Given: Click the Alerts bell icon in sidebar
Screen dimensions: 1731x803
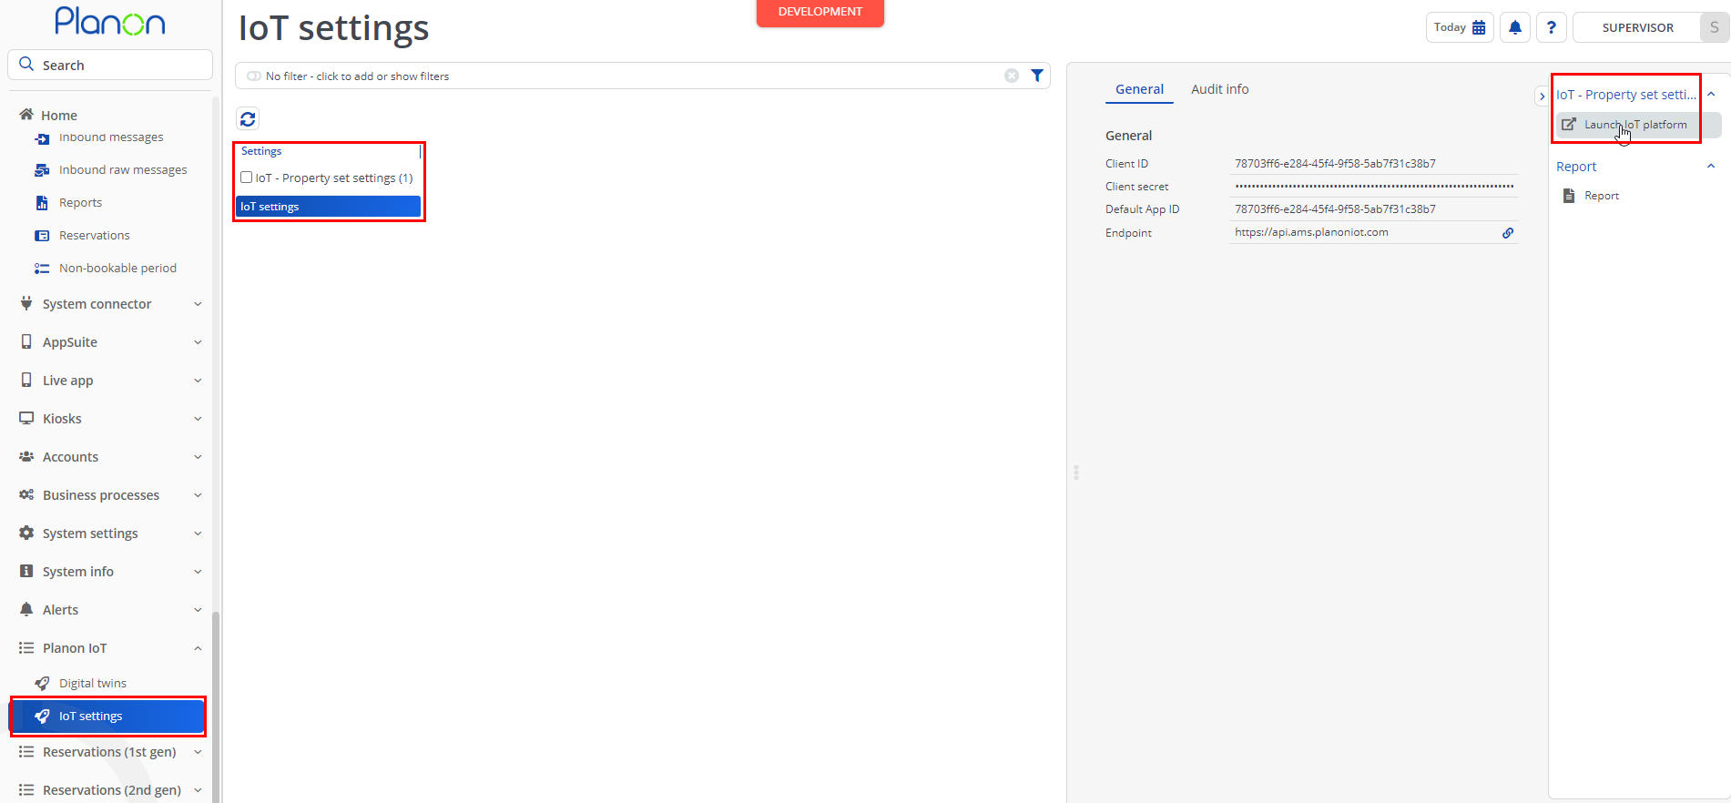Looking at the screenshot, I should tap(26, 609).
